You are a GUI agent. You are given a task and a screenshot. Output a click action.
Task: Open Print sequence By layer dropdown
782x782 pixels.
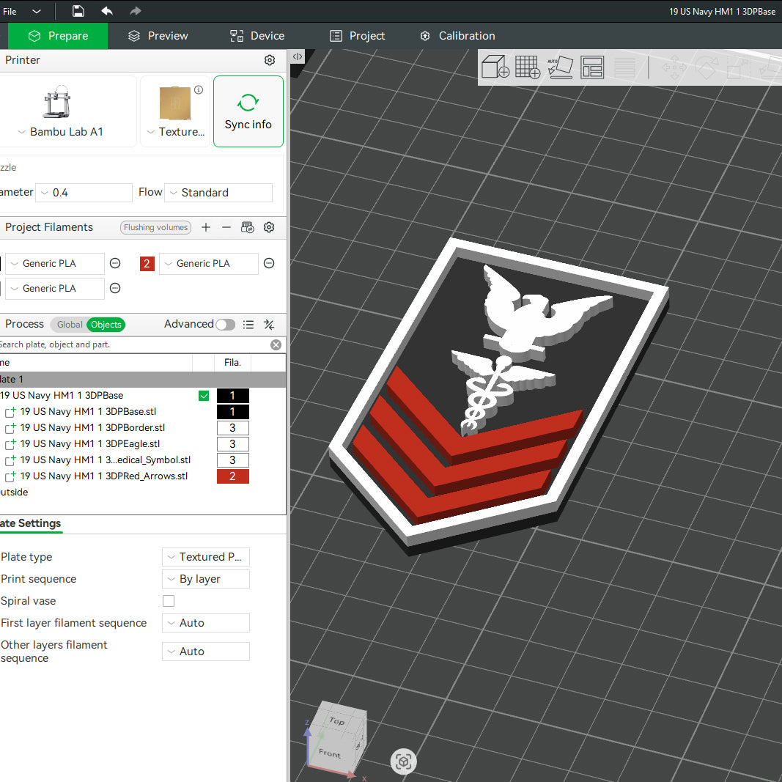coord(205,579)
